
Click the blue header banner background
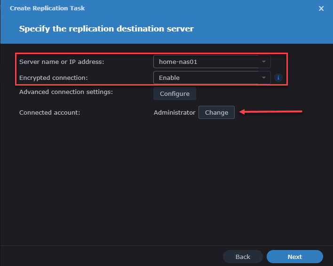[x=263, y=29]
